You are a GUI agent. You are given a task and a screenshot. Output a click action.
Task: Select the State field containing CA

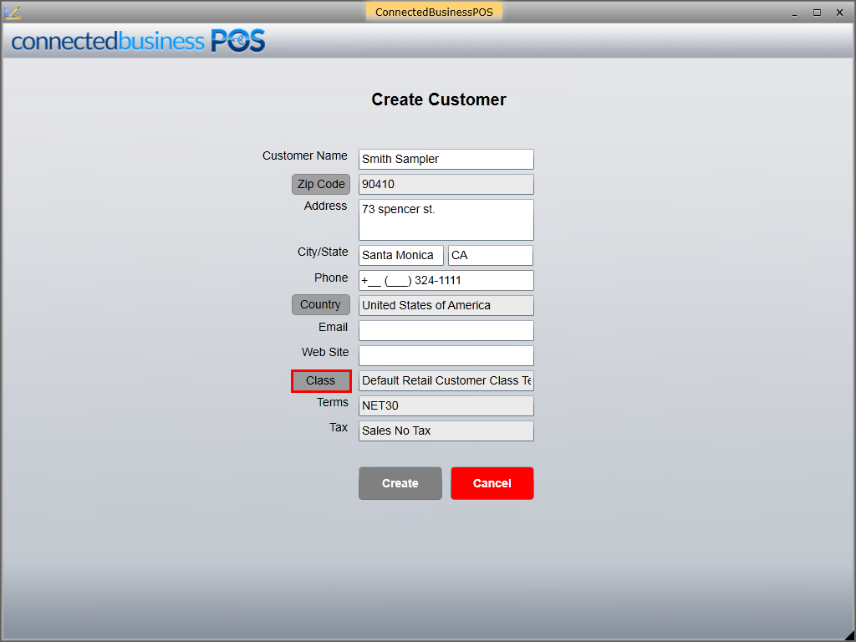(490, 255)
